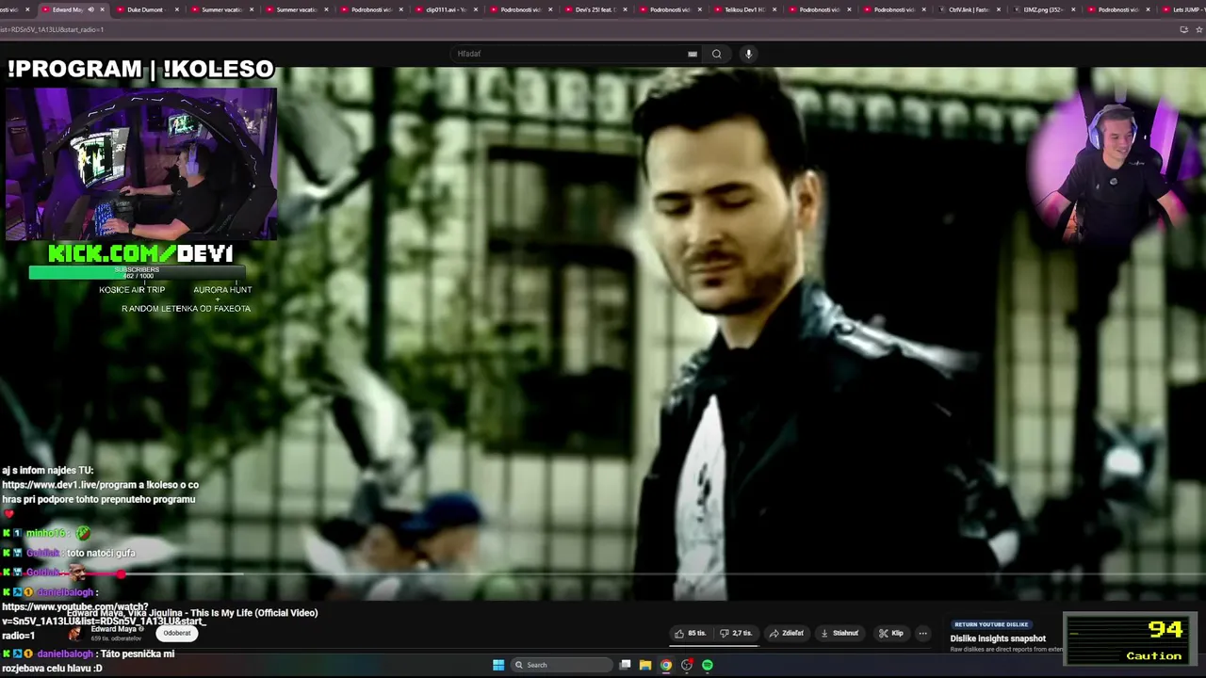Open the Windows Start menu
The image size is (1206, 678).
point(498,665)
